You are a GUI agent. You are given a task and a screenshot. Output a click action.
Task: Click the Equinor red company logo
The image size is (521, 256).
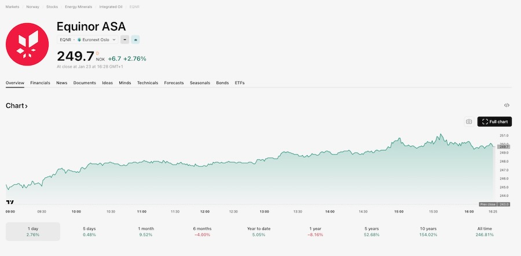[27, 44]
